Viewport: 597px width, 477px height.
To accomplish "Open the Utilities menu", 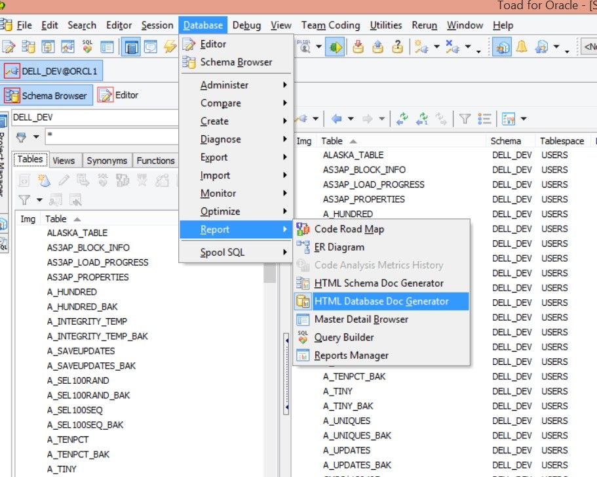I will pyautogui.click(x=386, y=25).
